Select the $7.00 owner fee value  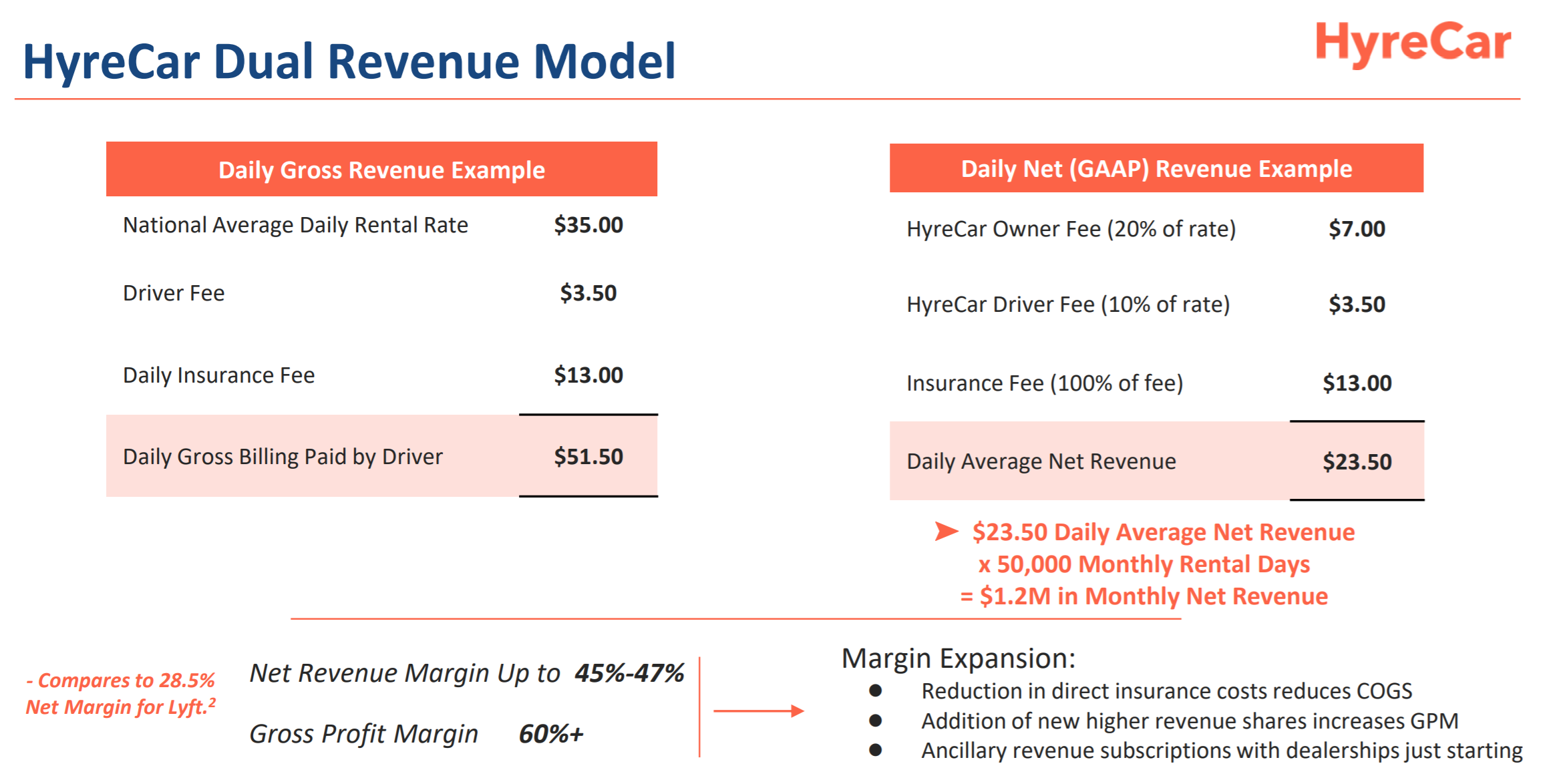1357,229
